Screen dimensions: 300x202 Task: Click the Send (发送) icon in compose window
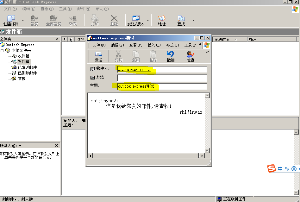pos(98,54)
